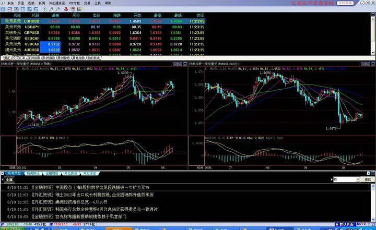Switch to the 我的板块 quote tab

tap(93, 58)
